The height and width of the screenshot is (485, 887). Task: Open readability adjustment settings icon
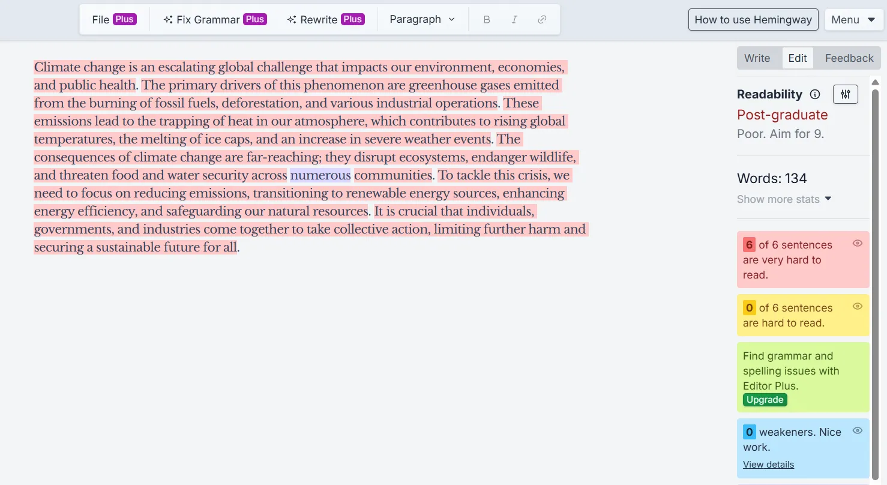click(845, 94)
